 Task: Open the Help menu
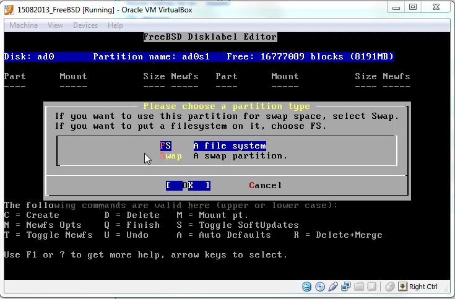pos(116,25)
